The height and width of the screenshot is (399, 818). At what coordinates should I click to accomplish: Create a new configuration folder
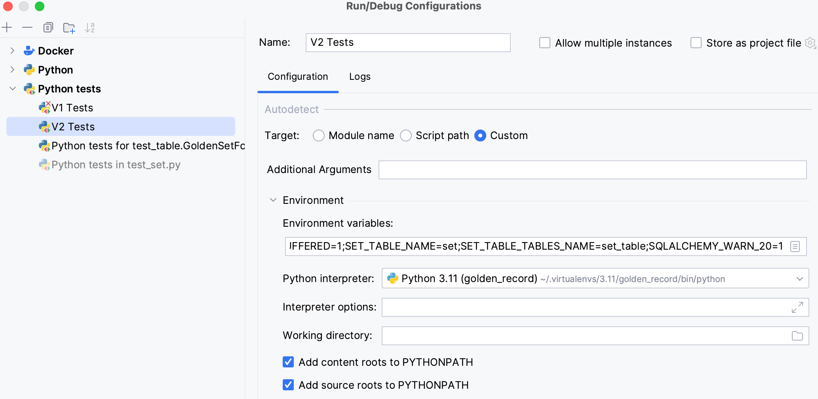point(69,28)
